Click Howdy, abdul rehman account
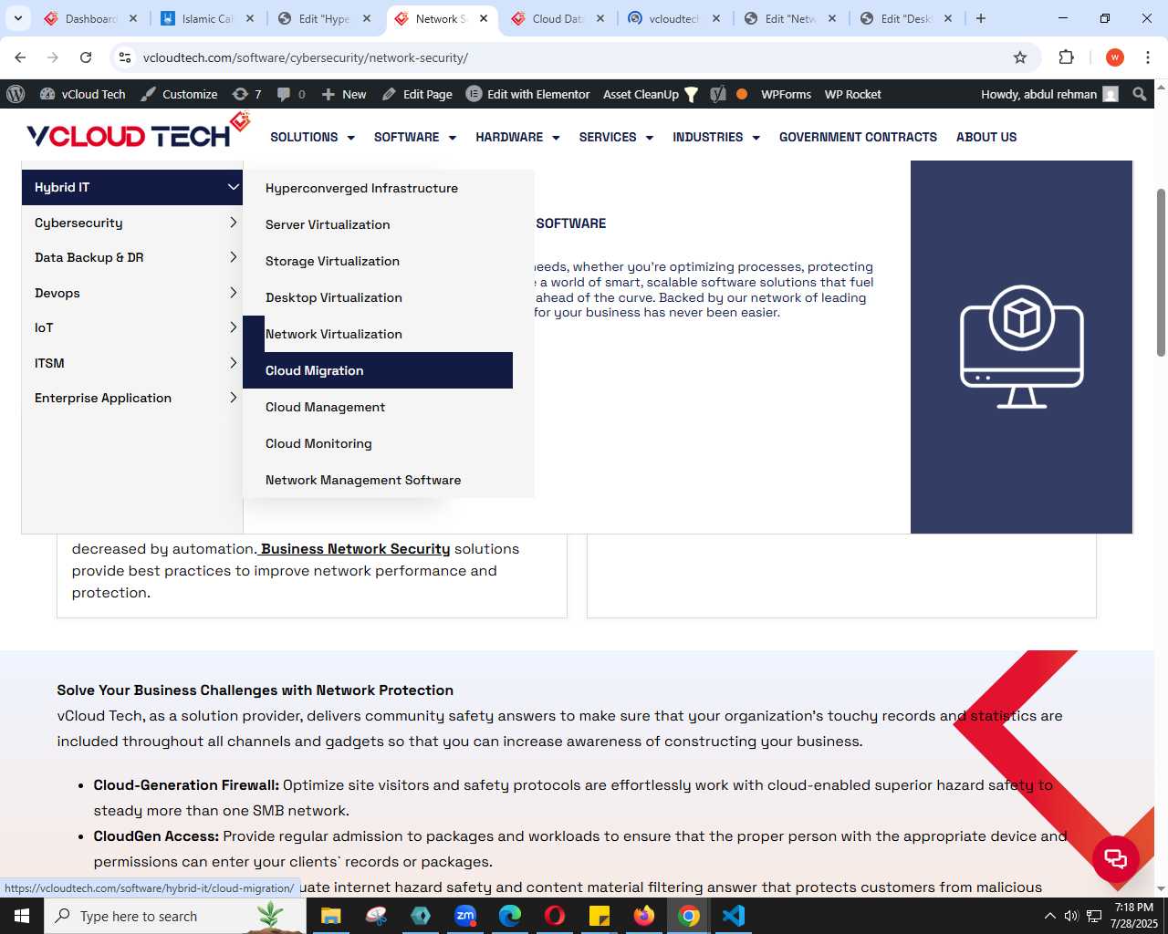1168x934 pixels. 1049,94
